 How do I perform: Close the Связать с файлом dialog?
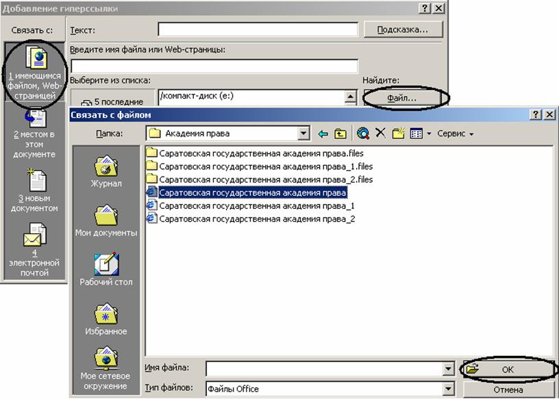click(x=549, y=115)
